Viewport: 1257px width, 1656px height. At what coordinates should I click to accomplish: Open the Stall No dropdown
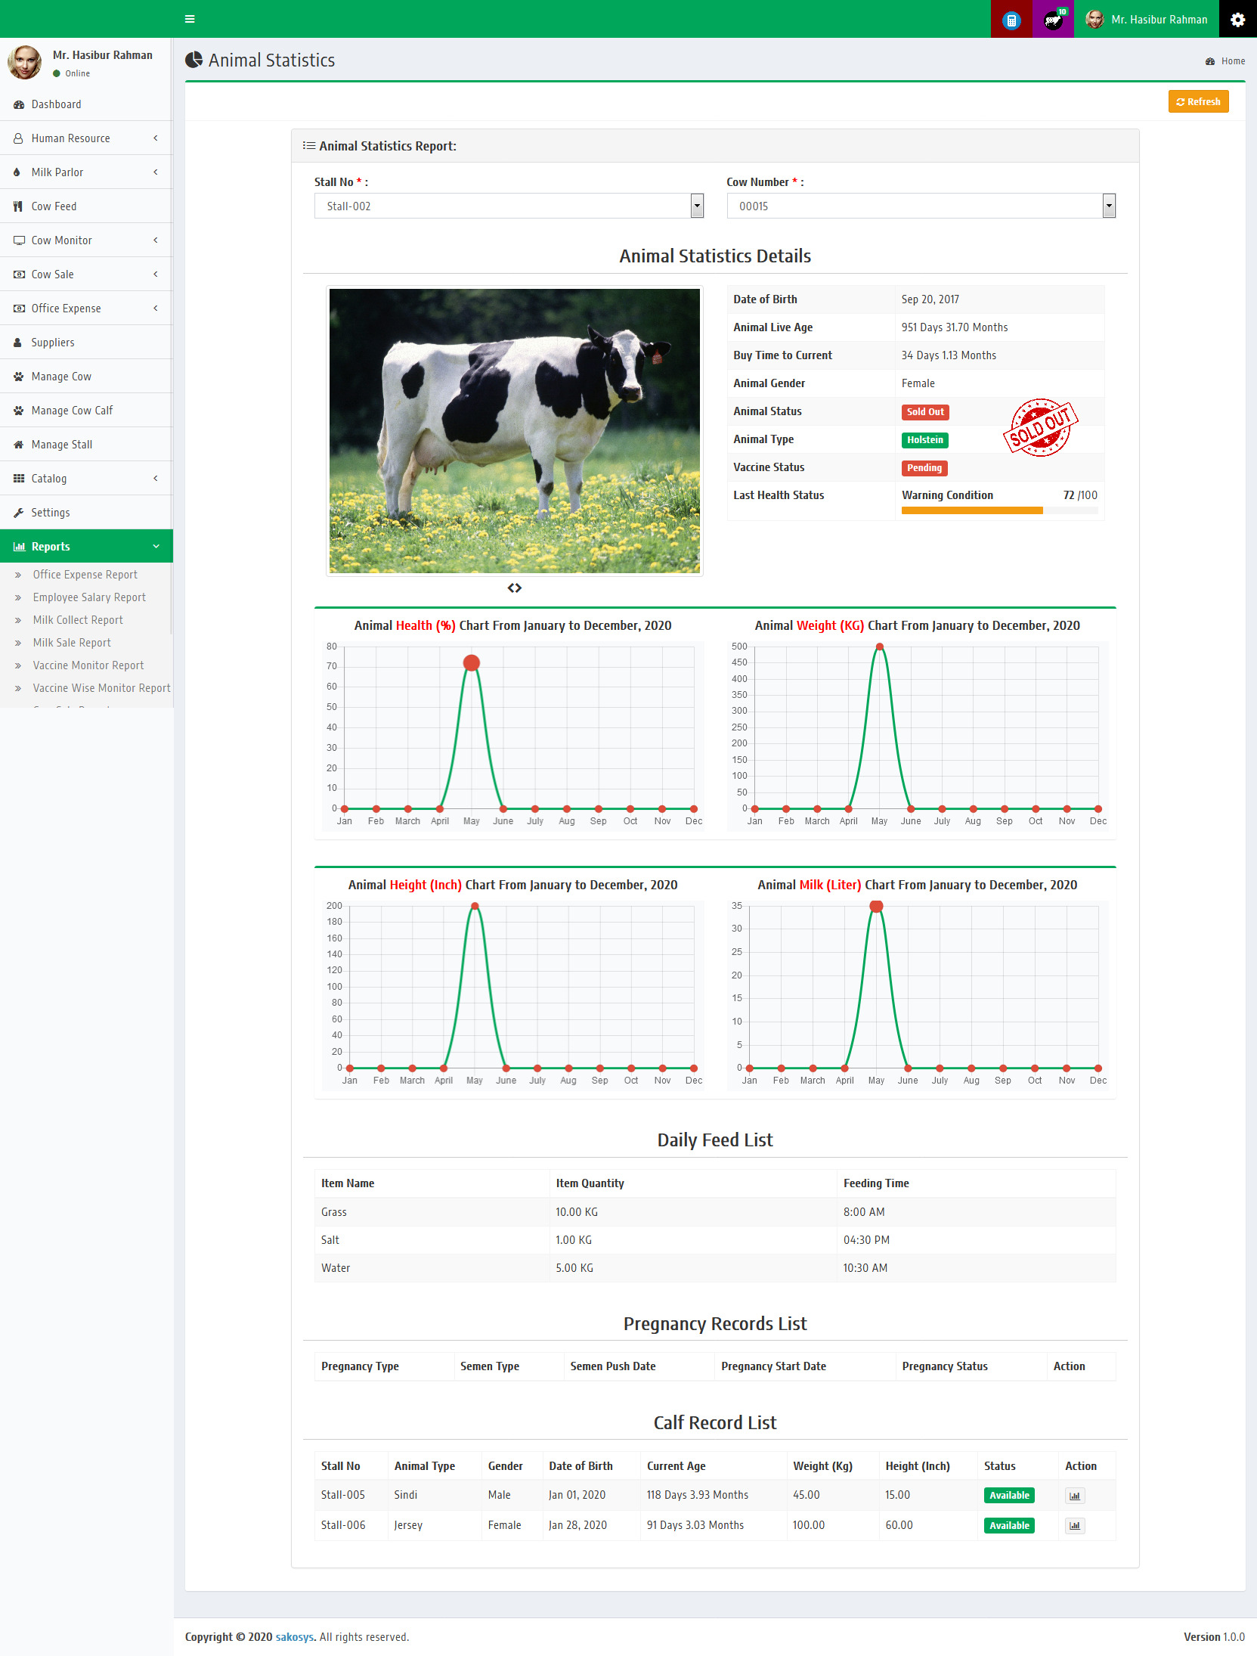(x=509, y=206)
